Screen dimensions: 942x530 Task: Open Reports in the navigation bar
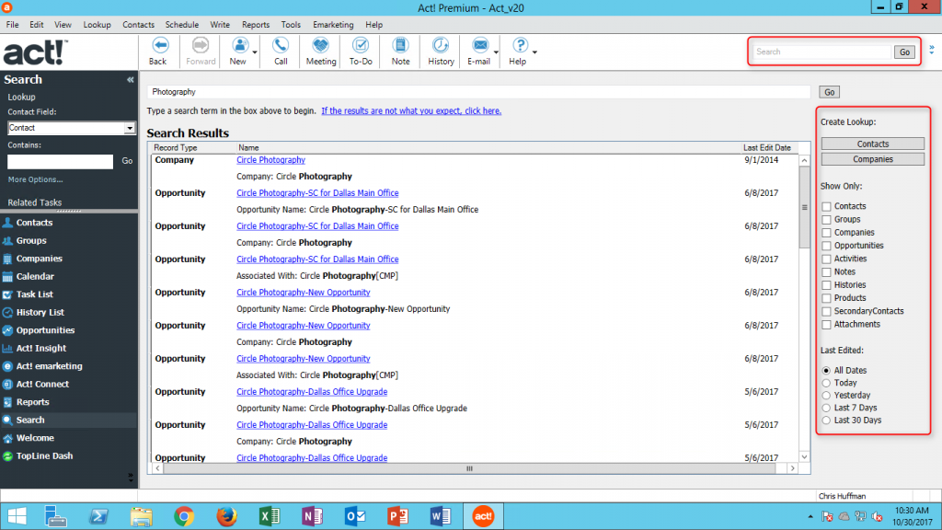click(x=32, y=402)
